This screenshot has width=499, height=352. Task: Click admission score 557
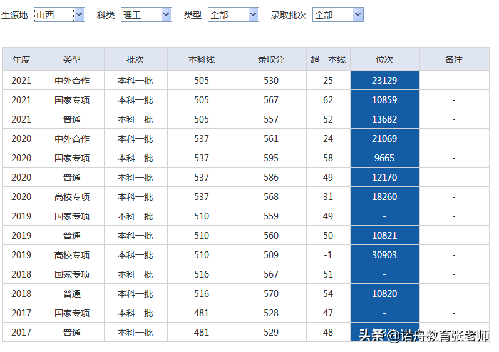point(271,119)
